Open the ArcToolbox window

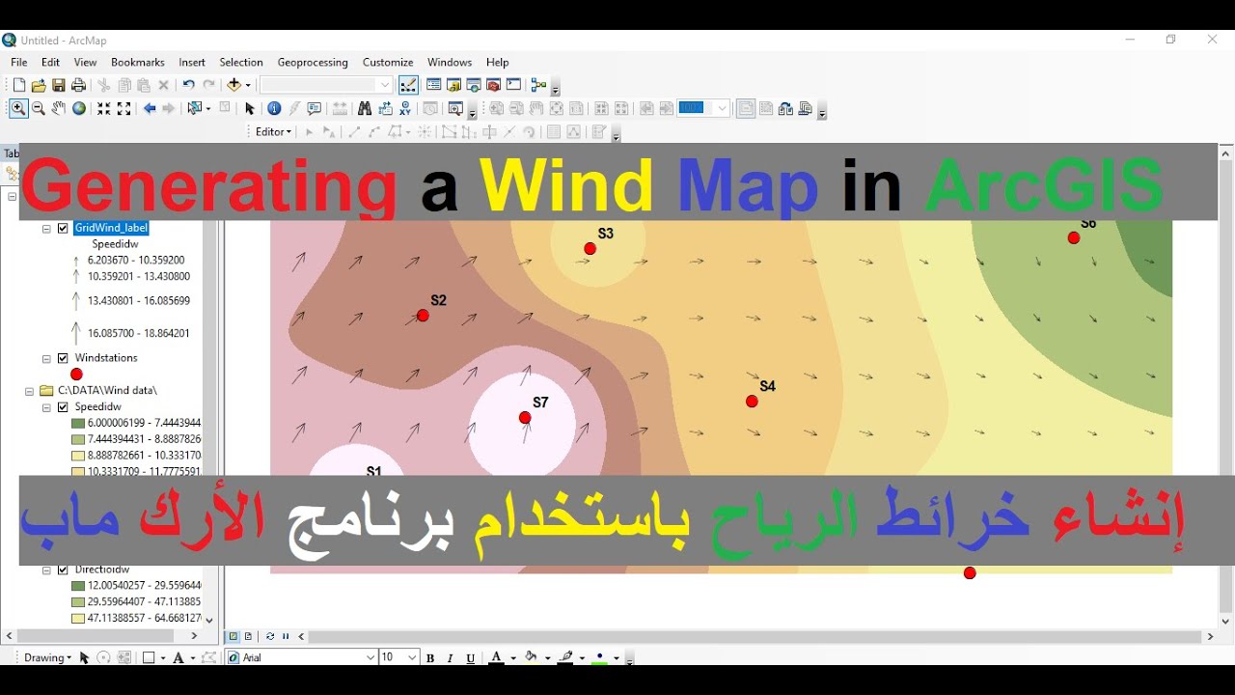[493, 85]
